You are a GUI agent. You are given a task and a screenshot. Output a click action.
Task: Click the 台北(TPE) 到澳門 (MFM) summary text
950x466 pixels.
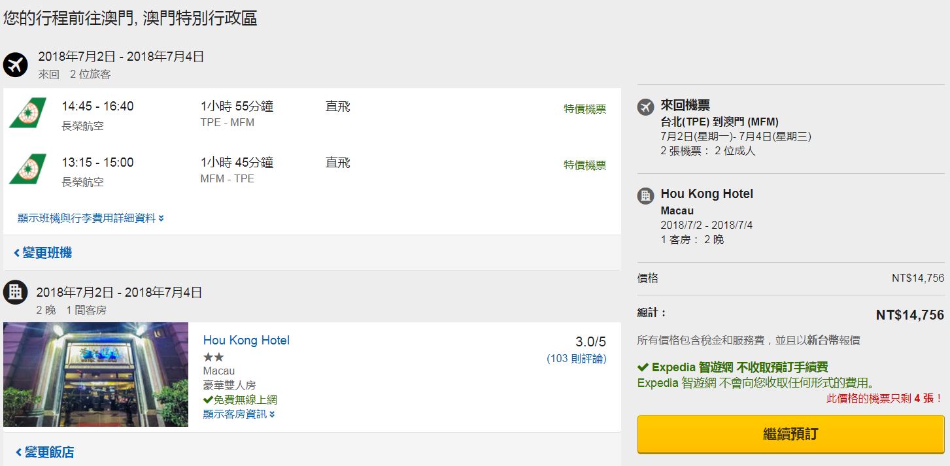[x=720, y=122]
